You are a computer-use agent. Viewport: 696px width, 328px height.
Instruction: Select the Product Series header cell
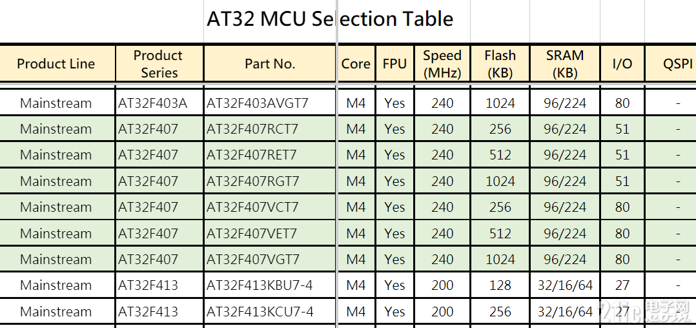pos(159,63)
